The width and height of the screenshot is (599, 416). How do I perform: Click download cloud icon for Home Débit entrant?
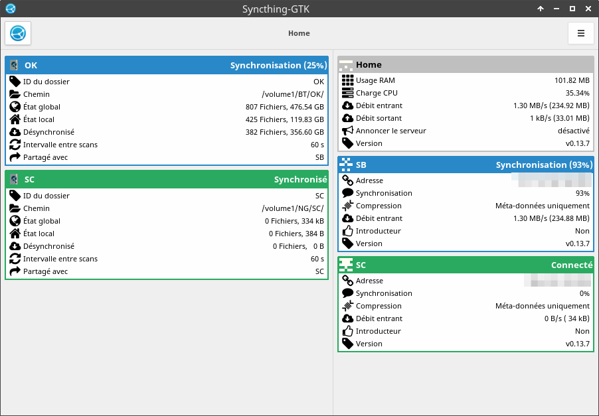pyautogui.click(x=347, y=105)
